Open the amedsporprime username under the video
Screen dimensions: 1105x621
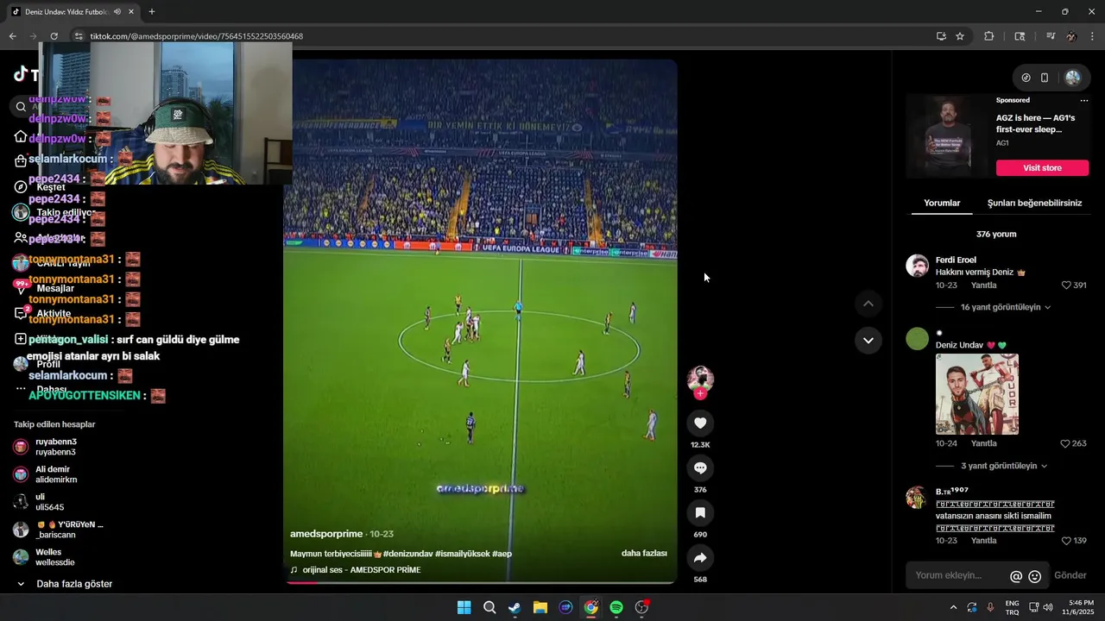pyautogui.click(x=326, y=534)
